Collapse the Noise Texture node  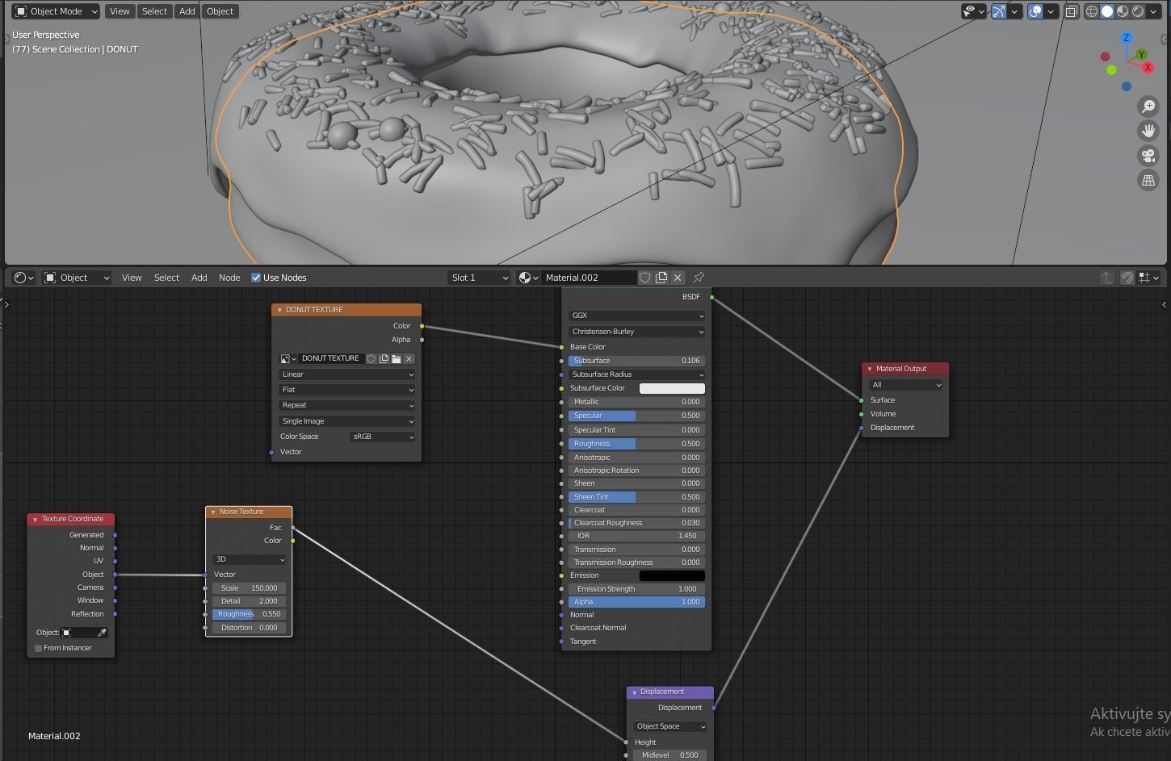click(x=213, y=512)
